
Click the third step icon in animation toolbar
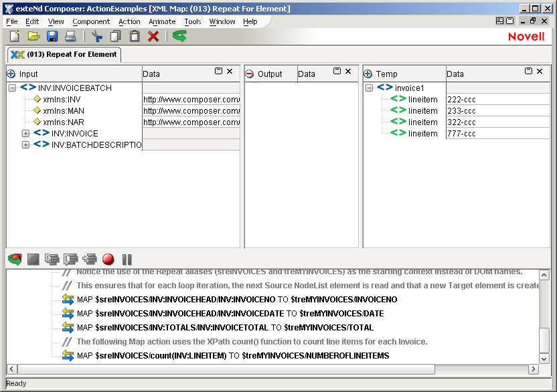(90, 259)
